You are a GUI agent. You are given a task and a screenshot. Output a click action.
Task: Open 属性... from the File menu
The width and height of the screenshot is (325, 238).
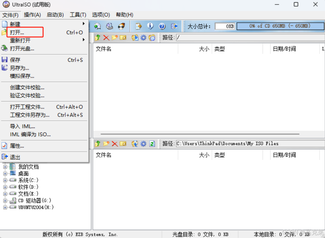pyautogui.click(x=44, y=146)
